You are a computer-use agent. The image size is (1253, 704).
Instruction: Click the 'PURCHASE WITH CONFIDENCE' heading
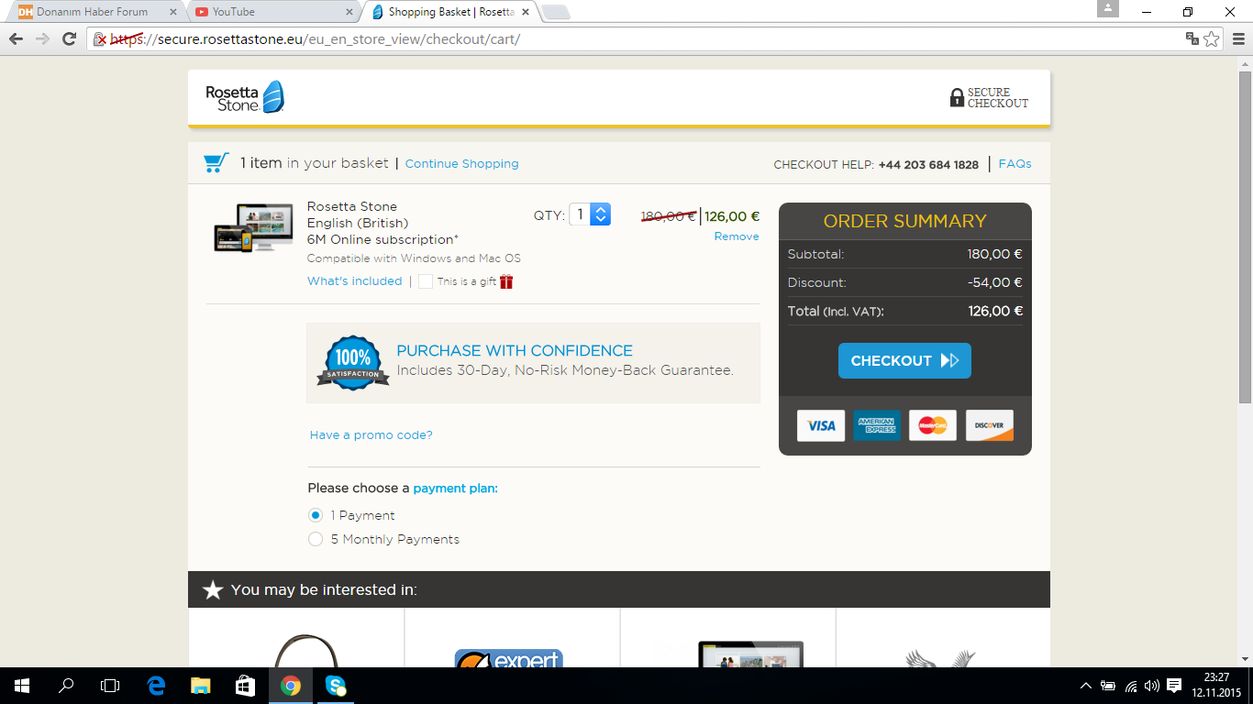(x=515, y=350)
